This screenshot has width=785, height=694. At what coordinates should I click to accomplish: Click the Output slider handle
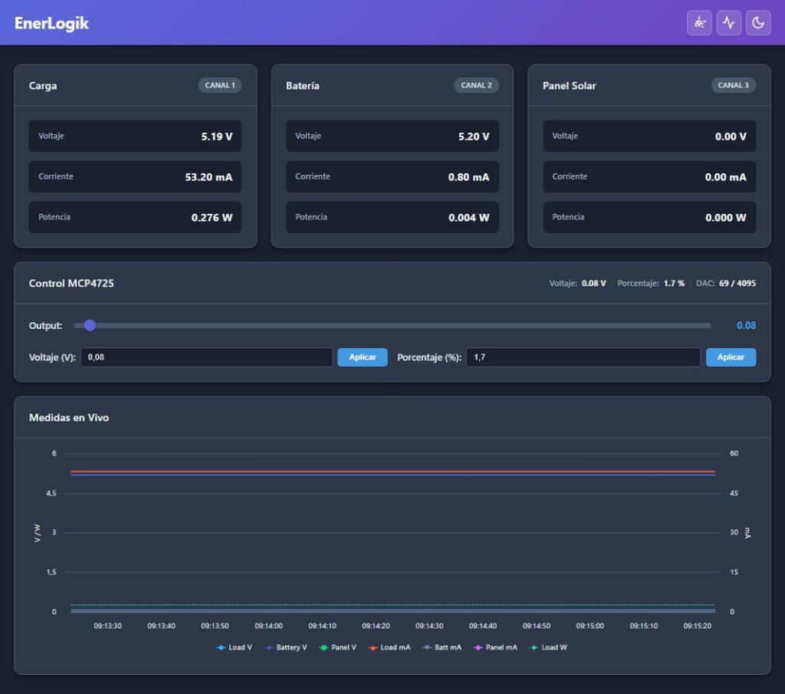[x=90, y=325]
